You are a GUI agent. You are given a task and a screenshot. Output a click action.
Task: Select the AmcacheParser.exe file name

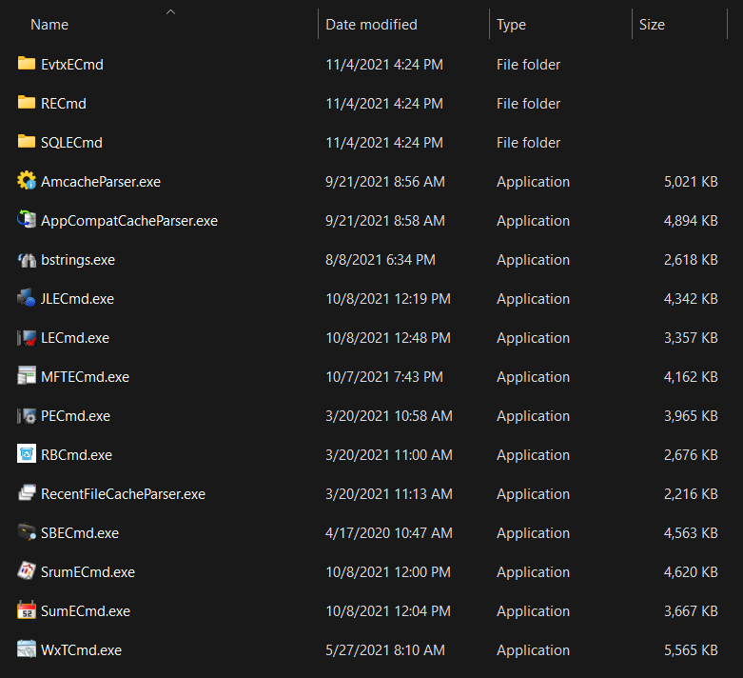coord(101,182)
